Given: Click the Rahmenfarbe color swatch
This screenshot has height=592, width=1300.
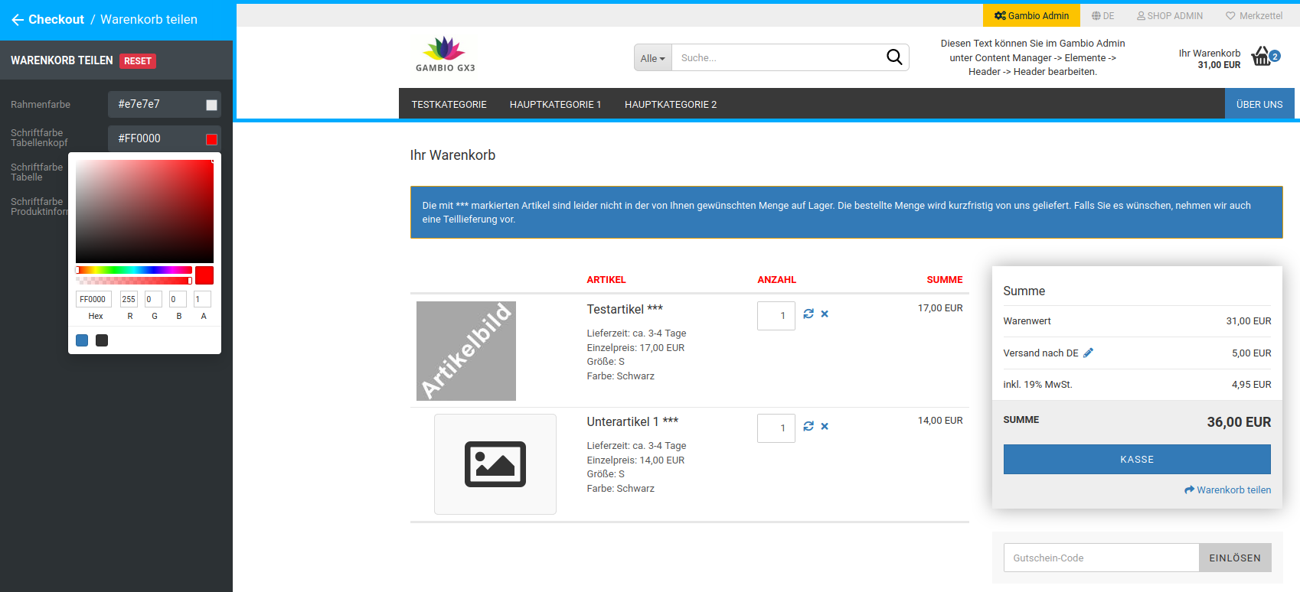Looking at the screenshot, I should pyautogui.click(x=211, y=105).
